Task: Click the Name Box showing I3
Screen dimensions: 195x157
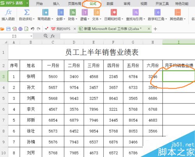Action: 14,36
